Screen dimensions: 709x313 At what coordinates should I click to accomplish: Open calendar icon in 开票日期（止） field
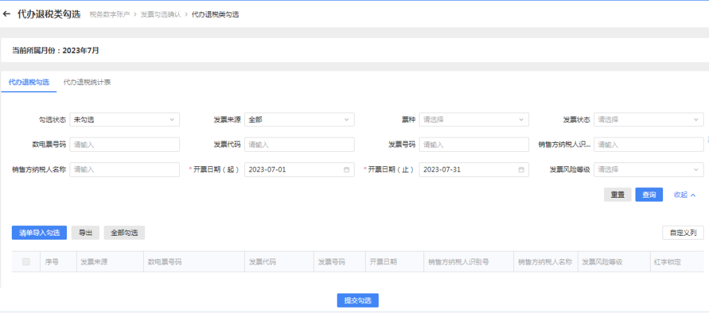[521, 170]
